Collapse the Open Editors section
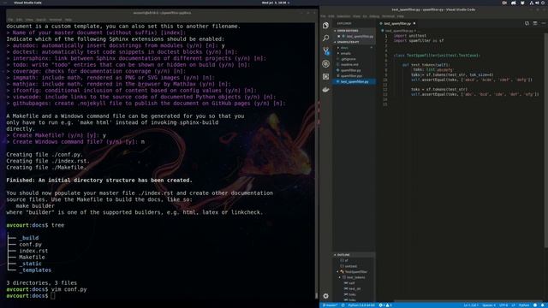This screenshot has height=308, width=548. [354, 31]
